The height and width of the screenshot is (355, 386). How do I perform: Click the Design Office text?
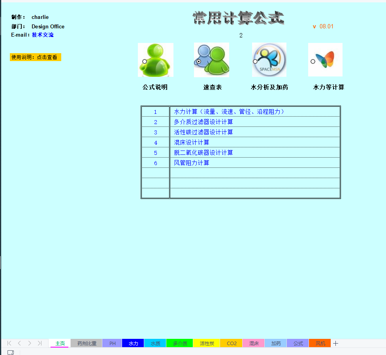point(48,26)
